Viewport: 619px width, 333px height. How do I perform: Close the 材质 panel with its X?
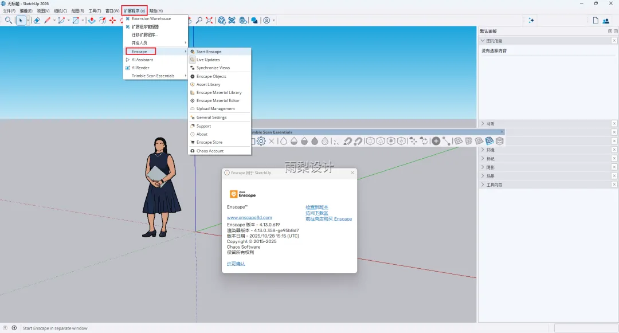click(614, 123)
